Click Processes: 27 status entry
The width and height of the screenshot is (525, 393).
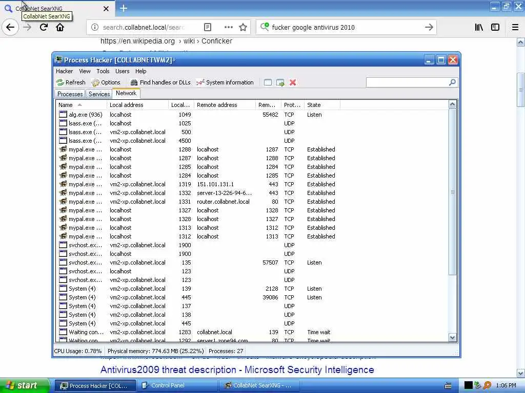[x=226, y=351]
